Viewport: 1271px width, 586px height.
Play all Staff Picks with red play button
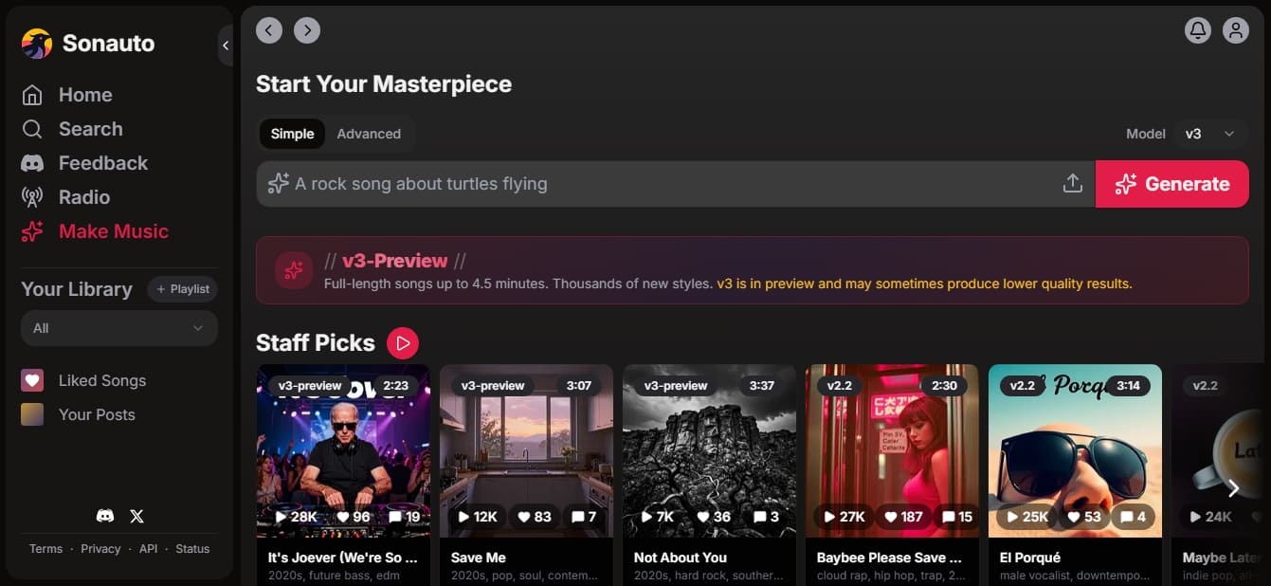(x=403, y=342)
